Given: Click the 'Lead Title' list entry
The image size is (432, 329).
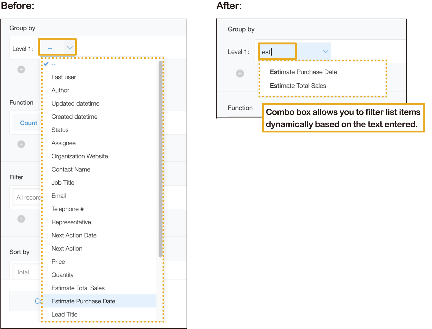Looking at the screenshot, I should (64, 314).
